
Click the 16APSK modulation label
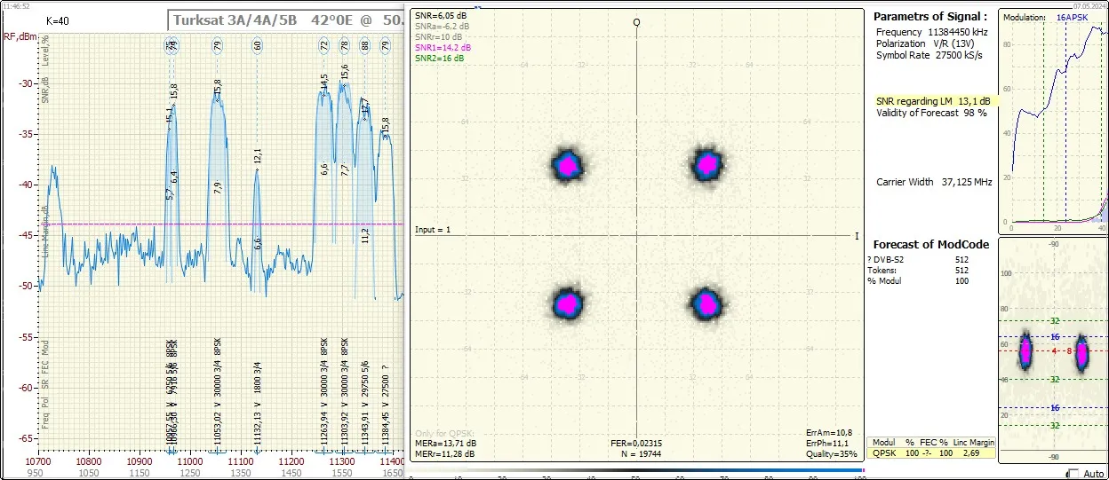point(1072,17)
